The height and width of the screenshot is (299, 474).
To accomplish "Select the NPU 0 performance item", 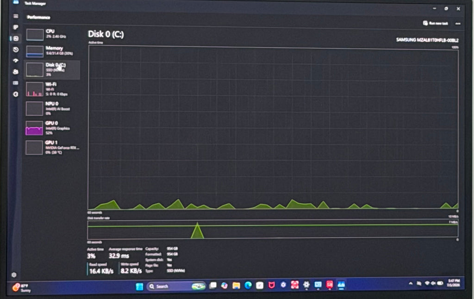I will click(52, 108).
